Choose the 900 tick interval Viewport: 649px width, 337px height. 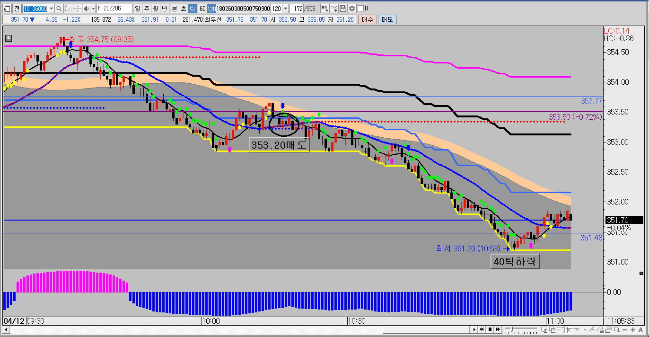[x=265, y=9]
